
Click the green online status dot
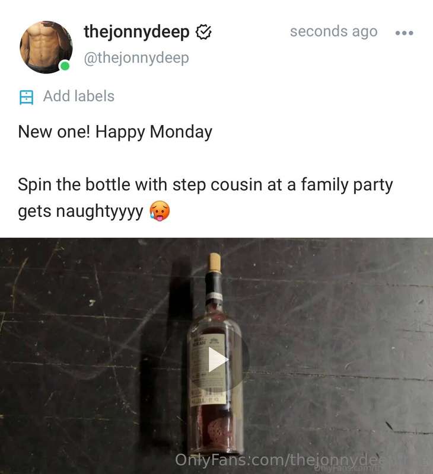65,65
